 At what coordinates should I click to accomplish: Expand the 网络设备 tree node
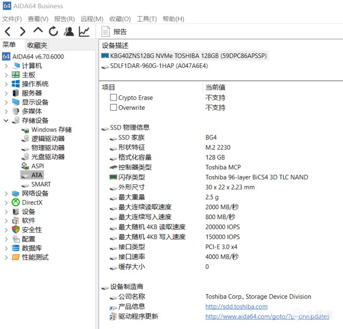pos(6,193)
